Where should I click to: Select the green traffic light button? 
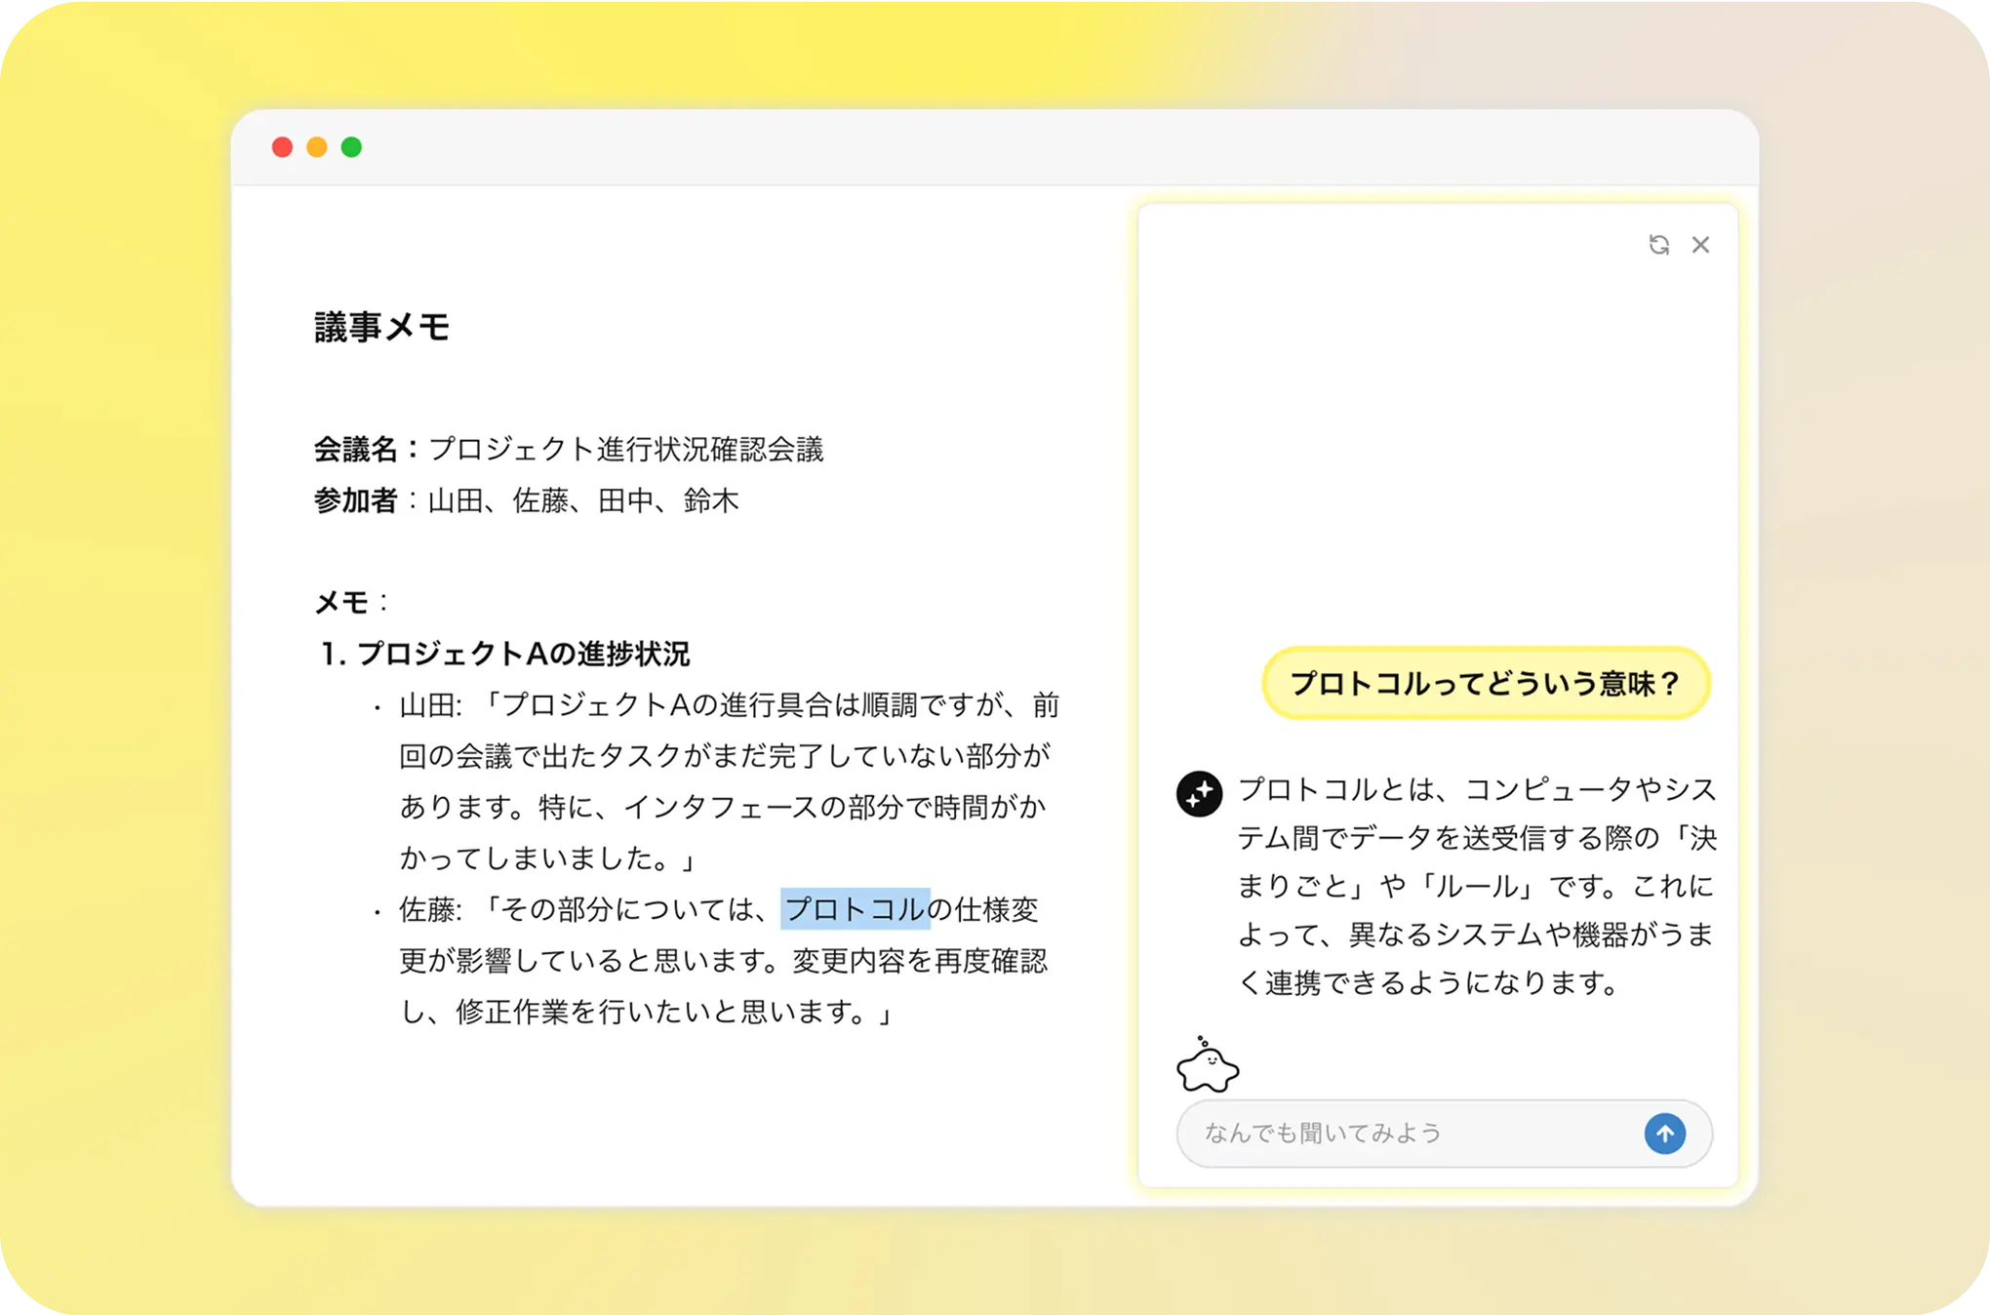coord(351,147)
